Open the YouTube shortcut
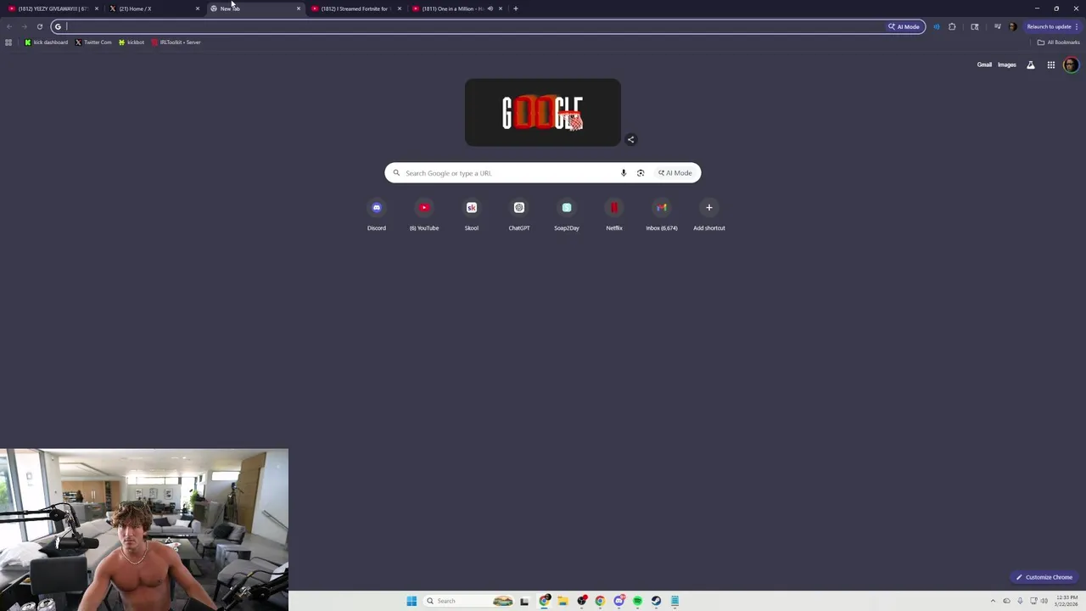 (424, 215)
